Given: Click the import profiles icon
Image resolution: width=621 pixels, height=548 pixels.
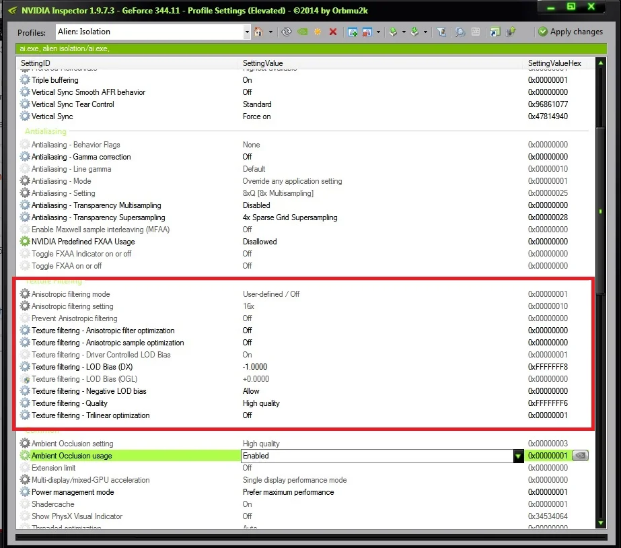Looking at the screenshot, I should (414, 32).
